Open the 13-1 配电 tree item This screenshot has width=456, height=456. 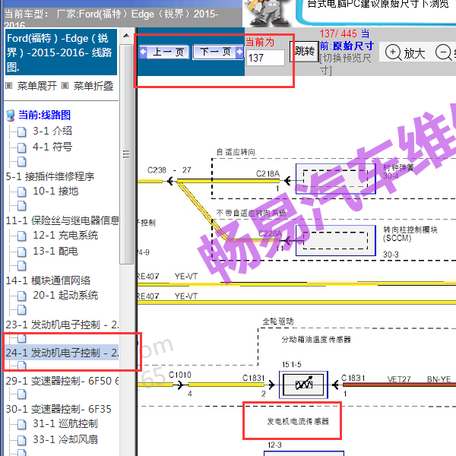click(x=55, y=251)
